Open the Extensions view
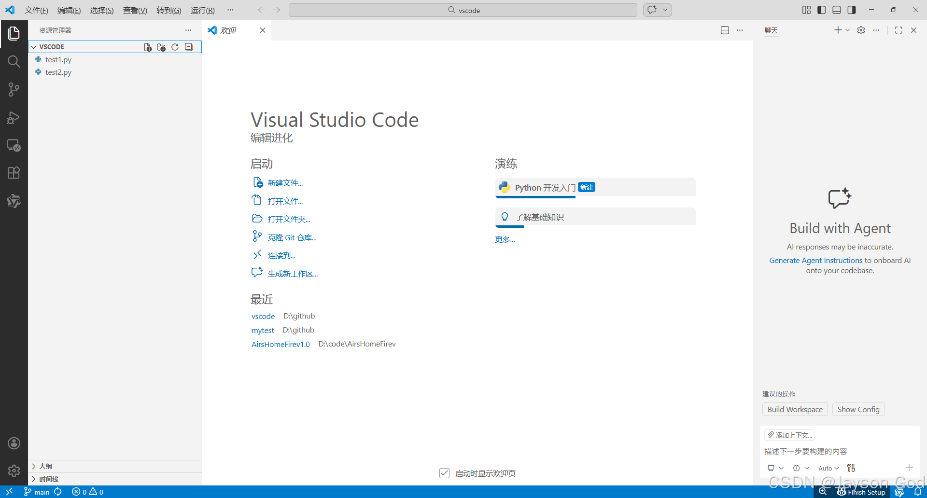This screenshot has width=927, height=498. click(14, 173)
